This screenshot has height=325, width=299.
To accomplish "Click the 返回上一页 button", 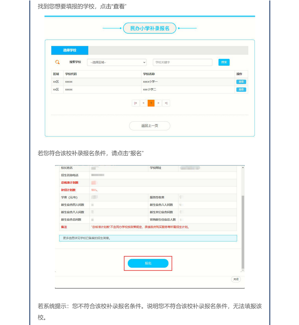I will [149, 126].
